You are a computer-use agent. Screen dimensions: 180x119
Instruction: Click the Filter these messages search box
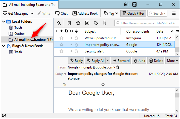pyautogui.click(x=147, y=23)
